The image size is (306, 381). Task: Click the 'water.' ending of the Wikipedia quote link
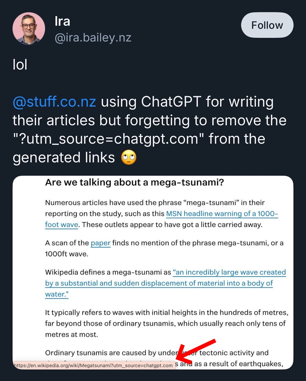(x=57, y=294)
